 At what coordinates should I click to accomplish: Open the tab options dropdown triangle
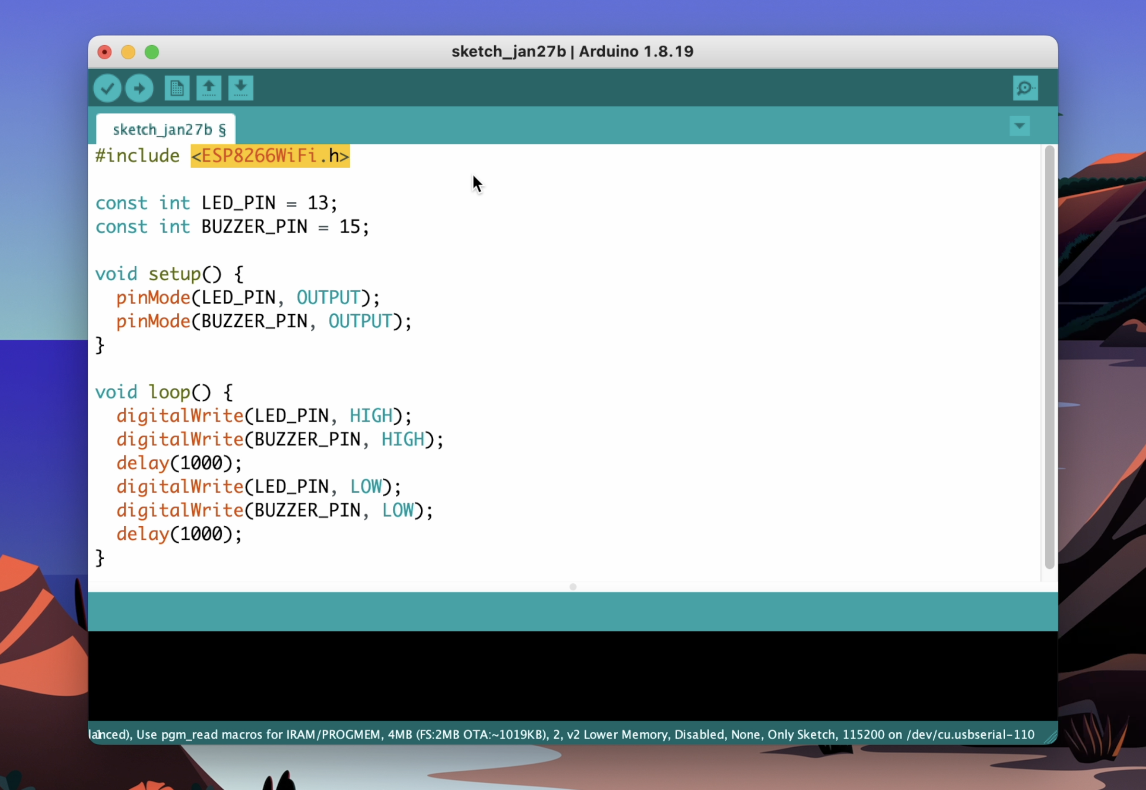[1019, 126]
